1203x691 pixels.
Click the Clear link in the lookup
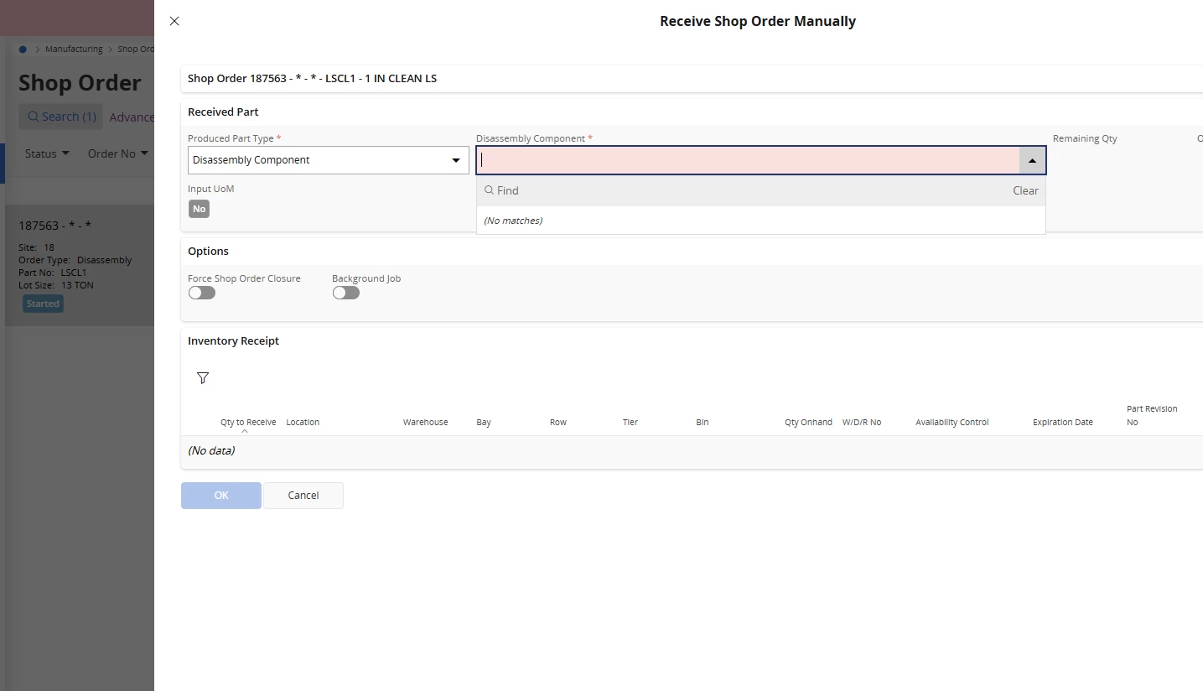1025,190
